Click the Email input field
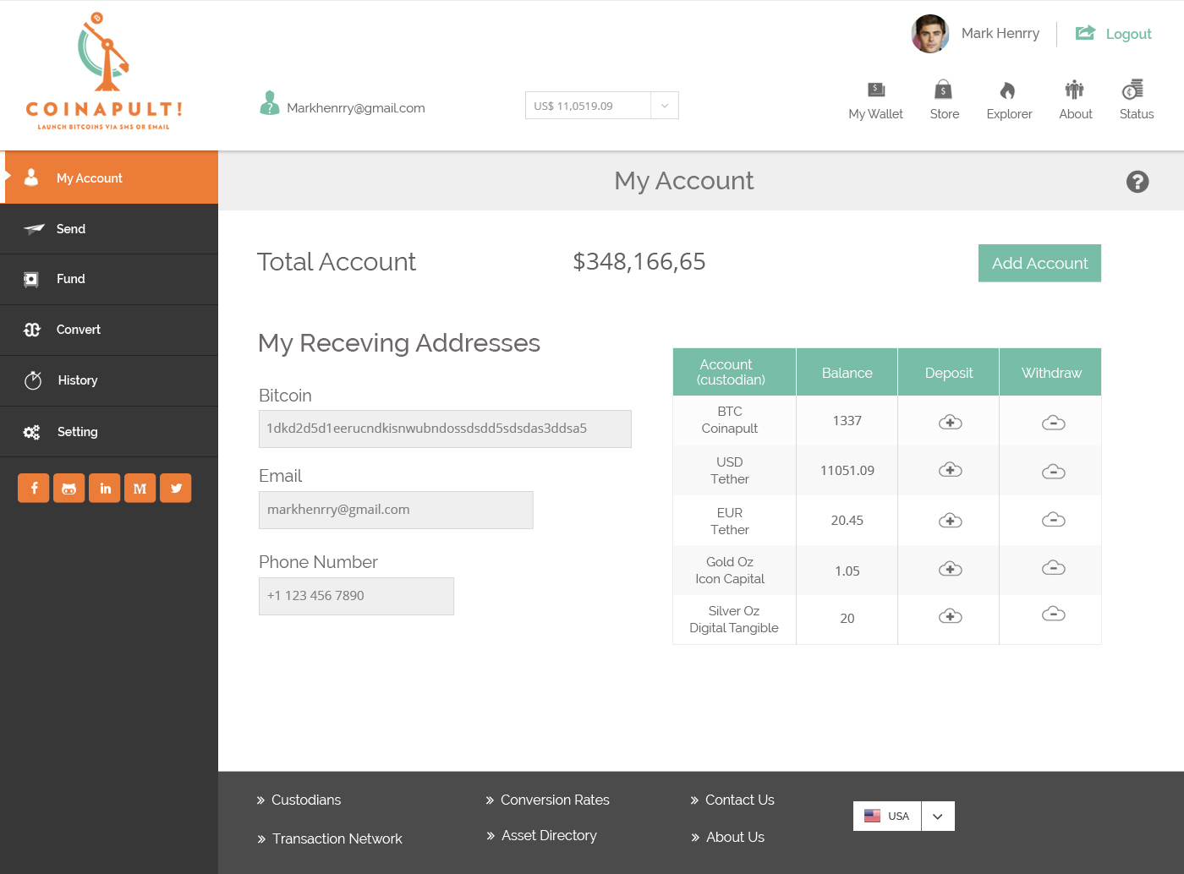Screen dimensions: 1184x874 tap(396, 510)
